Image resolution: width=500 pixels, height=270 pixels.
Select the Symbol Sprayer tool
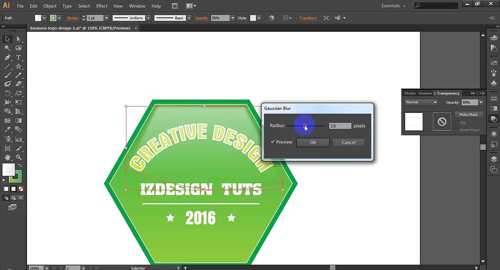[7, 139]
